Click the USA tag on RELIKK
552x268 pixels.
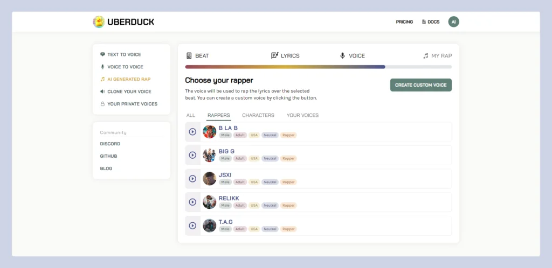254,206
